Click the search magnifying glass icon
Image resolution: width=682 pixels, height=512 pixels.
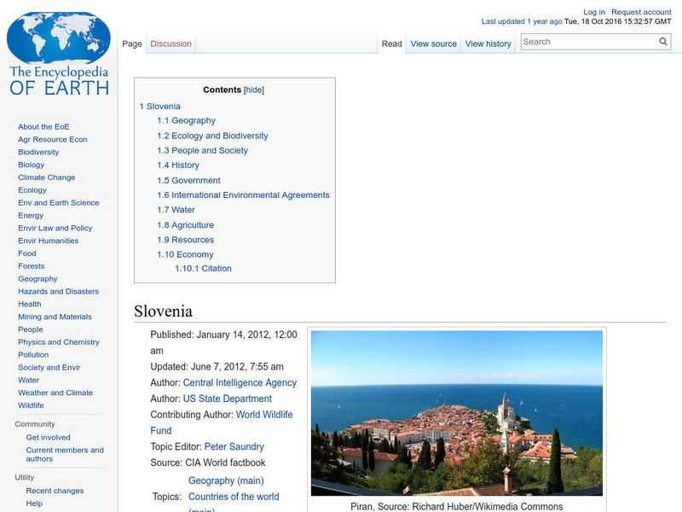click(662, 40)
